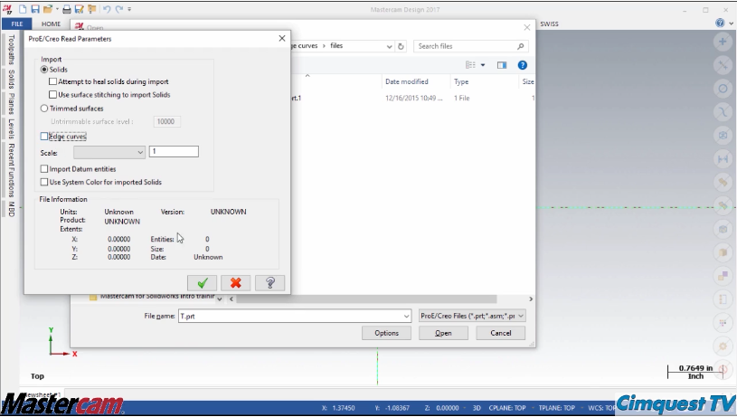Open the Levels side panel tab
The height and width of the screenshot is (417, 737).
click(x=11, y=128)
